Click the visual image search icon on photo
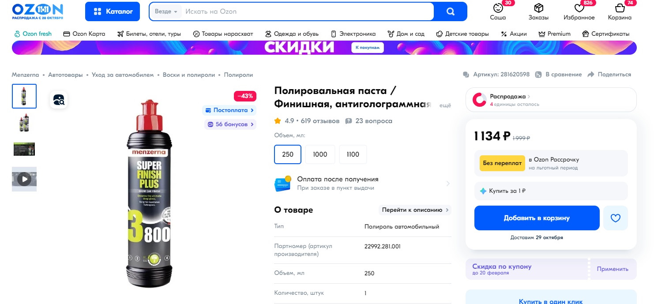 point(59,100)
